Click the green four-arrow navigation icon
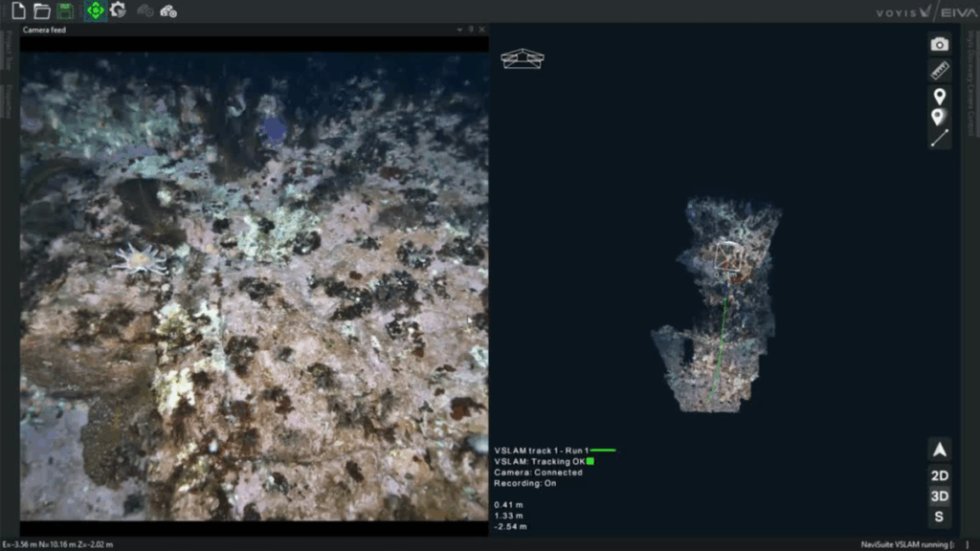The height and width of the screenshot is (551, 980). (95, 11)
